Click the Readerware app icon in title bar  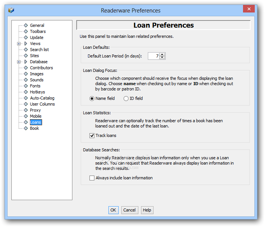point(11,10)
